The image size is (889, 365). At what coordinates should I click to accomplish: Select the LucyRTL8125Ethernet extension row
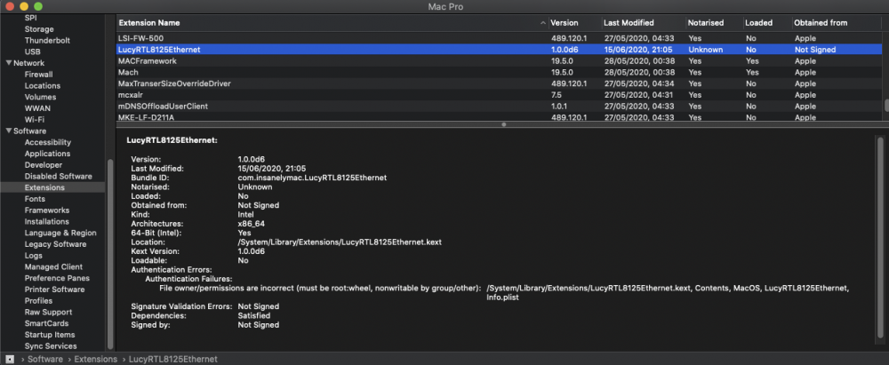[499, 50]
